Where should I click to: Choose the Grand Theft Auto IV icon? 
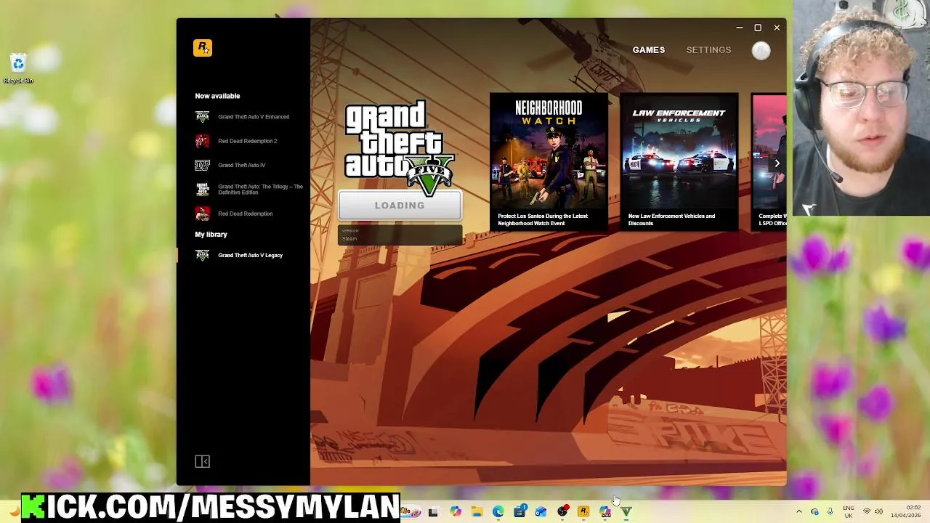[x=202, y=165]
